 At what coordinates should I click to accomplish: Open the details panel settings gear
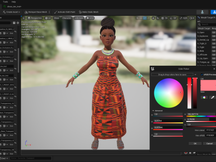(x=18, y=23)
